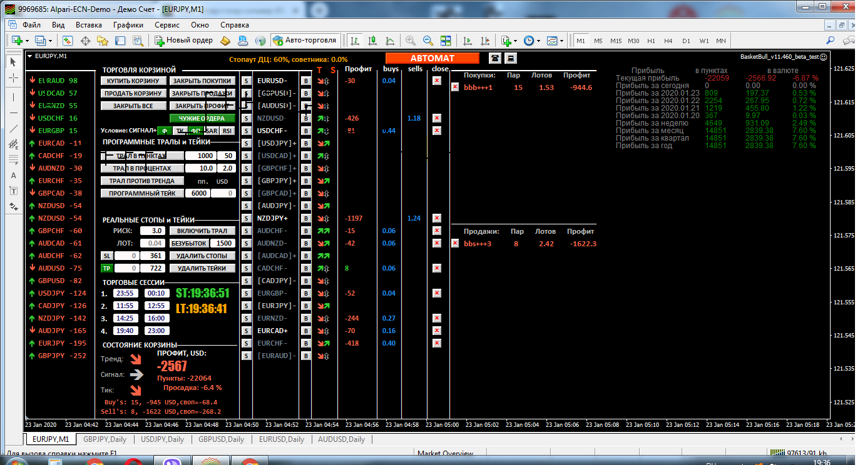The width and height of the screenshot is (865, 465).
Task: Open the Графики menu
Action: 128,25
